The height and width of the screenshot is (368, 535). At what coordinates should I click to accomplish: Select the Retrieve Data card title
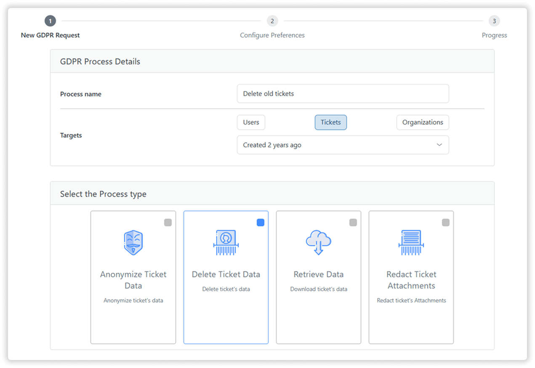318,274
